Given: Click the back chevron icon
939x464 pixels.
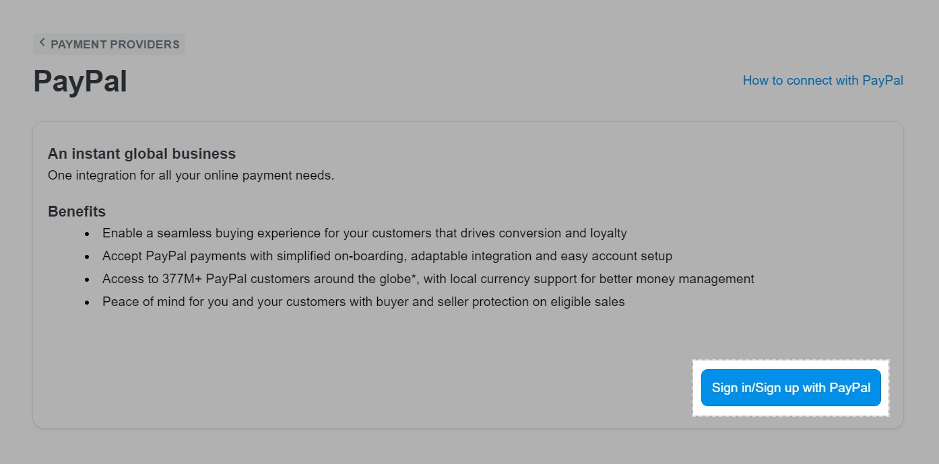Looking at the screenshot, I should pos(42,44).
